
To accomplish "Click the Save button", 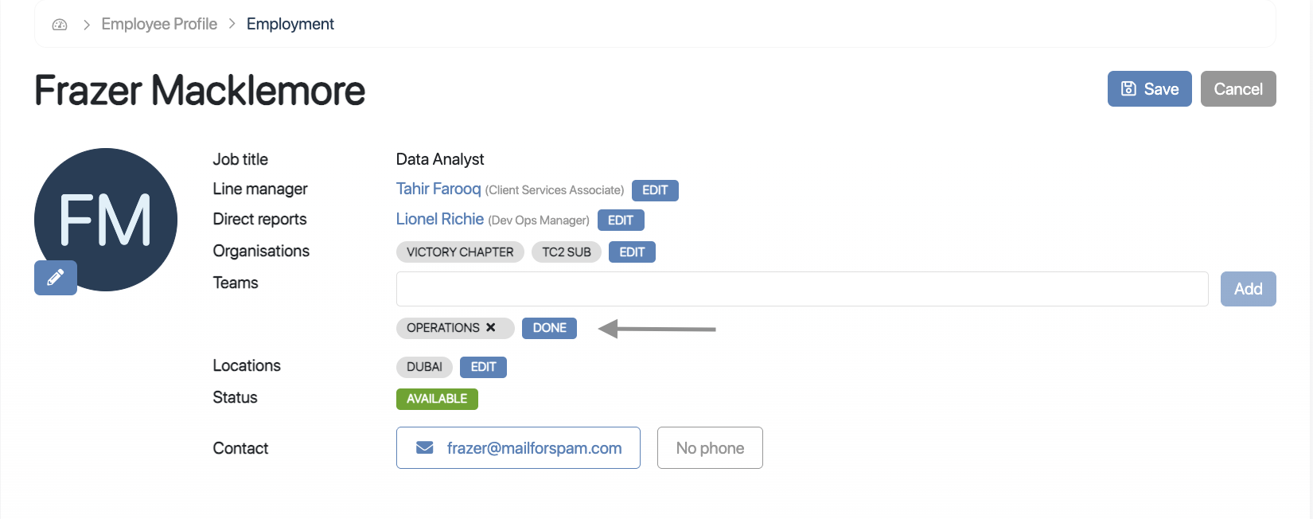I will coord(1149,89).
